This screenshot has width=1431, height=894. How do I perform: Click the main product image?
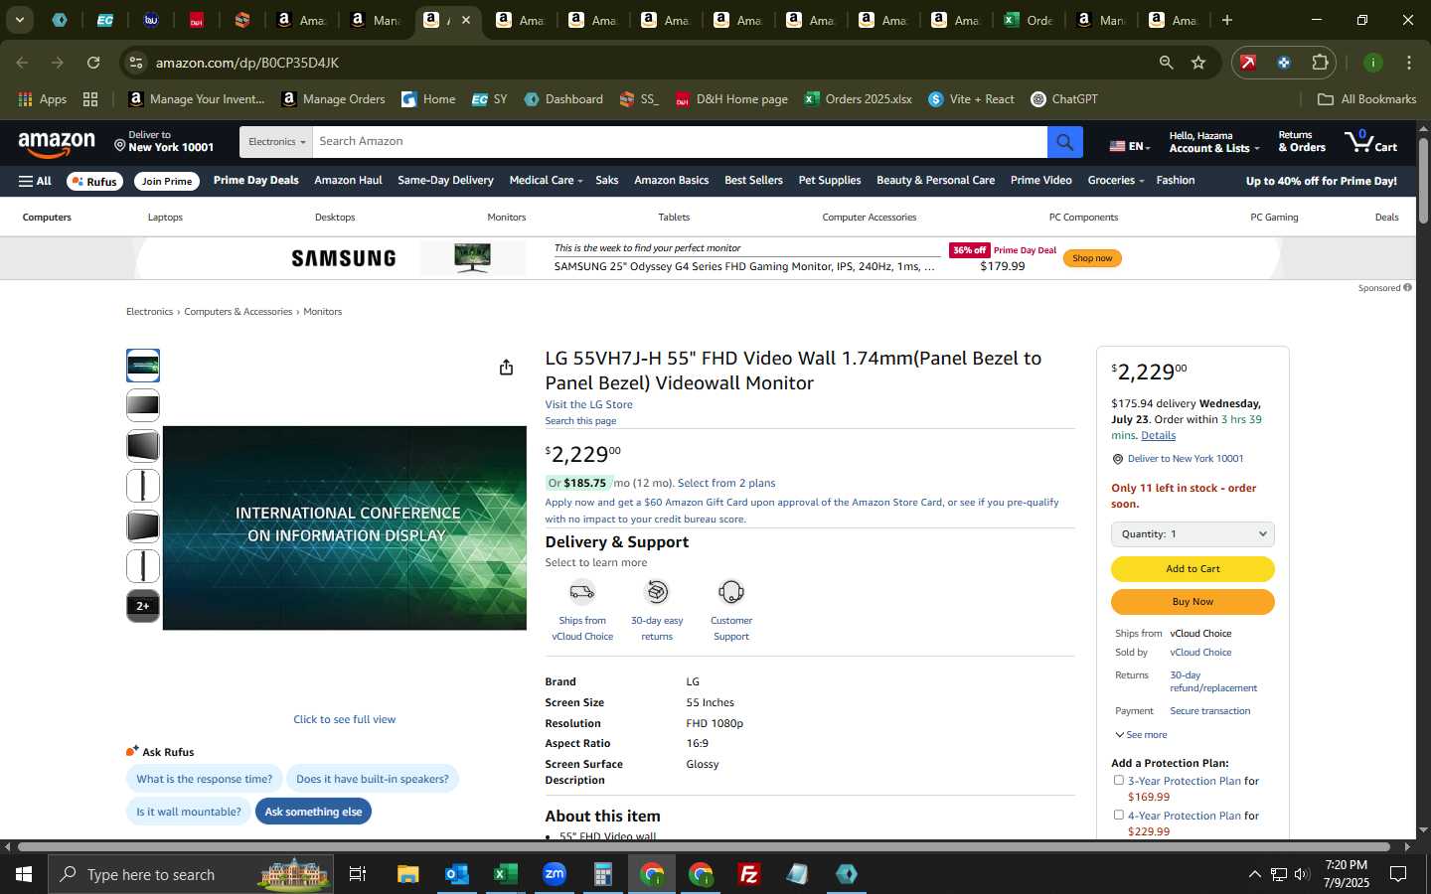[x=345, y=528]
